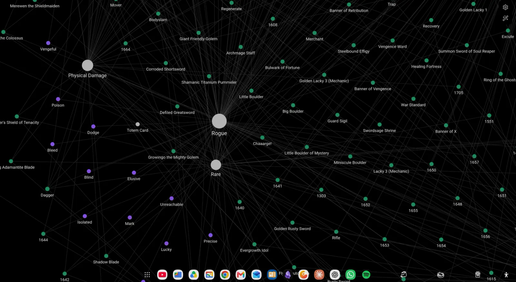The width and height of the screenshot is (516, 282).
Task: Click the Guard Sigil node
Action: [337, 115]
